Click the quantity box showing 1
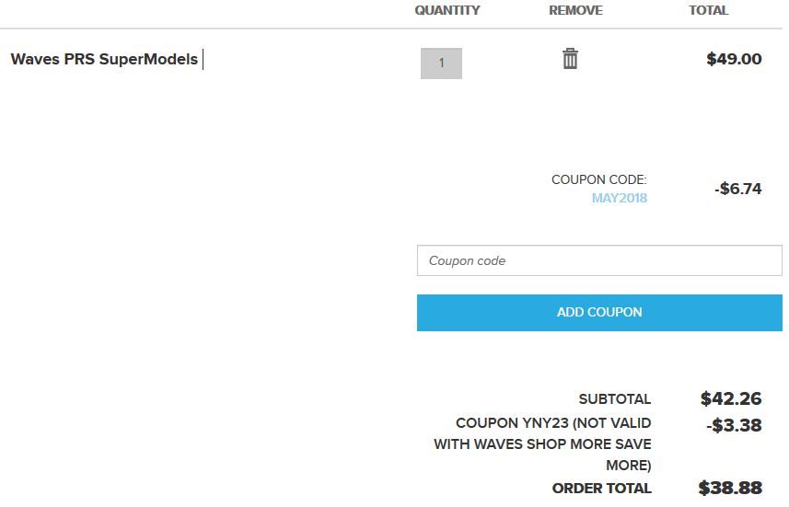Screen dimensions: 789x507 [441, 63]
